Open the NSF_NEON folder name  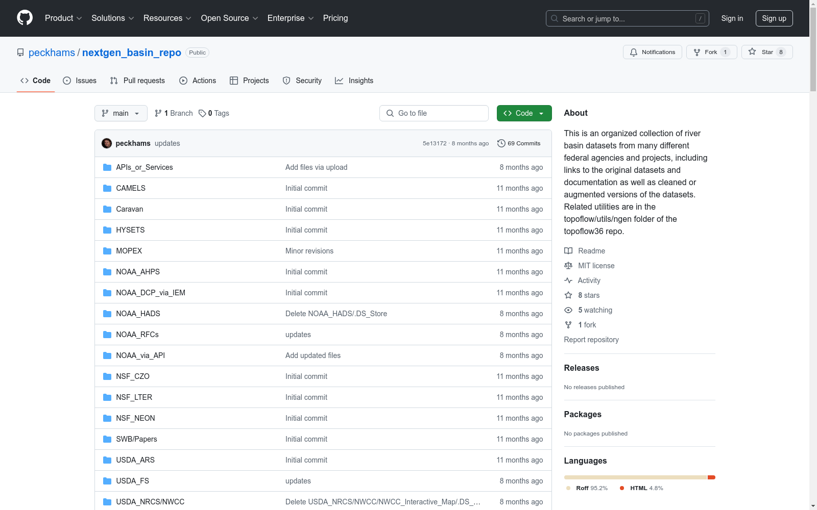135,418
